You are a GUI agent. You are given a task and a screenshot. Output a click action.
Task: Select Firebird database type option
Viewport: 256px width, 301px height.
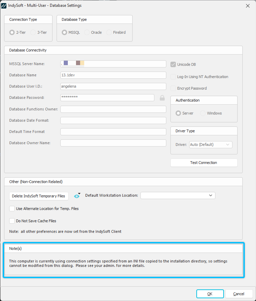pos(109,32)
